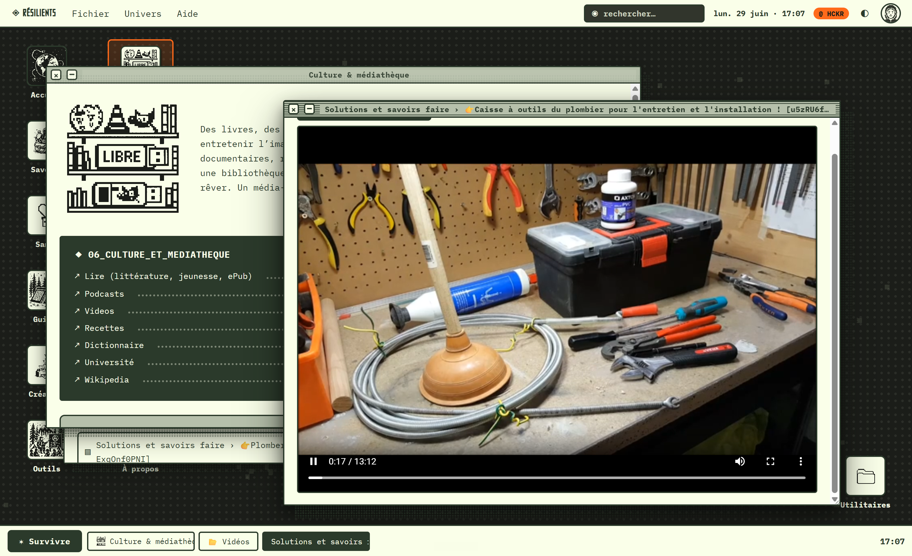Screen dimensions: 912x556
Task: Click the Survivre start button
Action: point(45,541)
